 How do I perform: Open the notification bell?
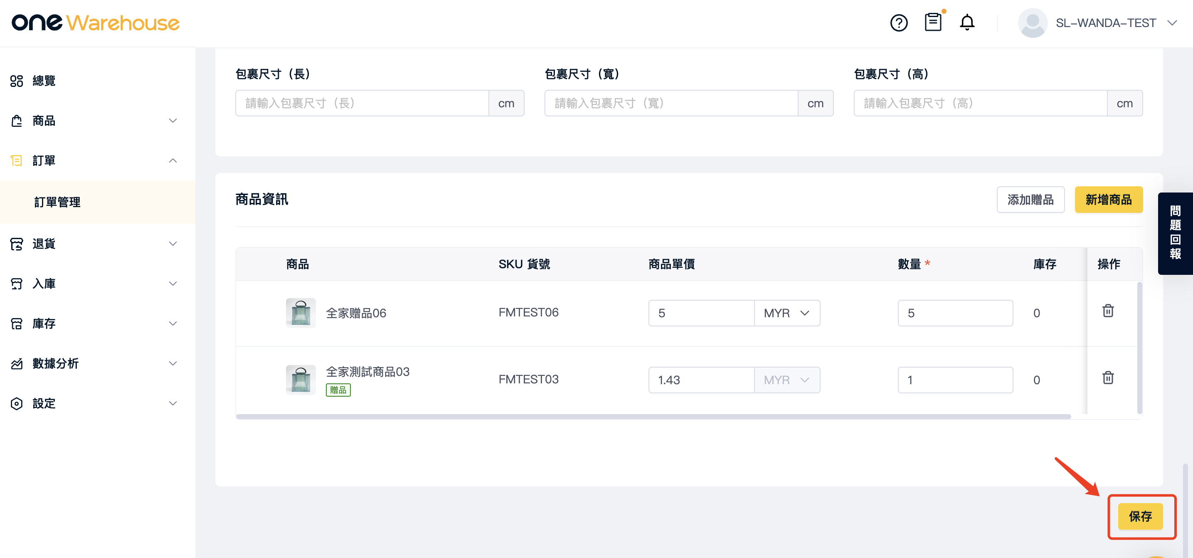pos(967,22)
